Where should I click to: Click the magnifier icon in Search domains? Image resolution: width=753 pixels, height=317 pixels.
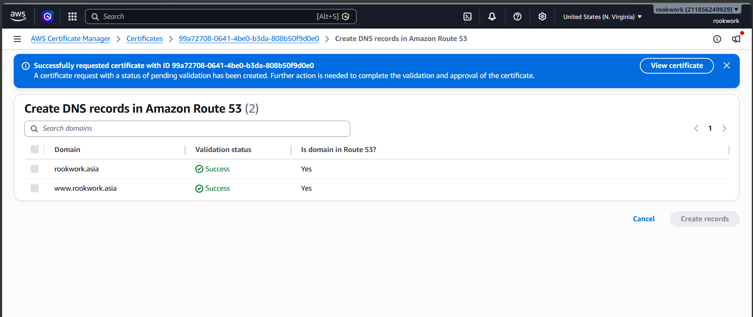click(35, 129)
